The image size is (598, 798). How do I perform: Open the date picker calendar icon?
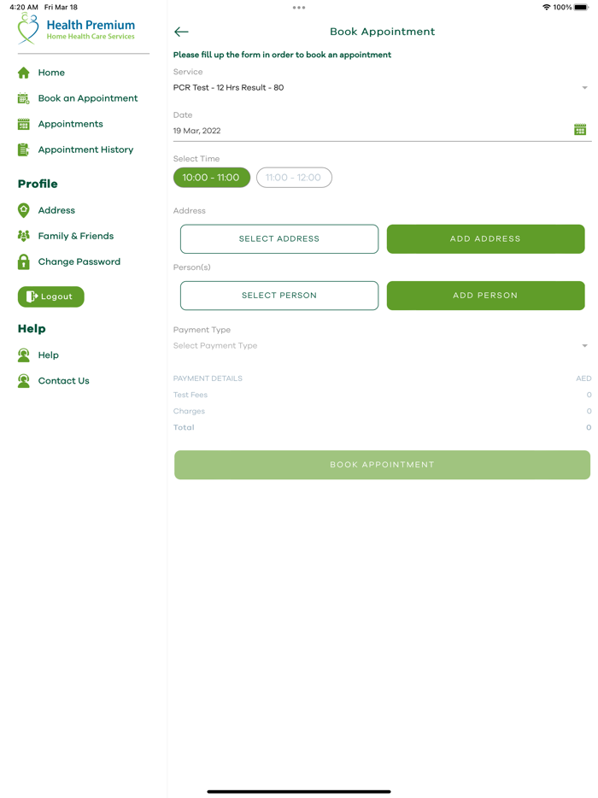(x=580, y=130)
